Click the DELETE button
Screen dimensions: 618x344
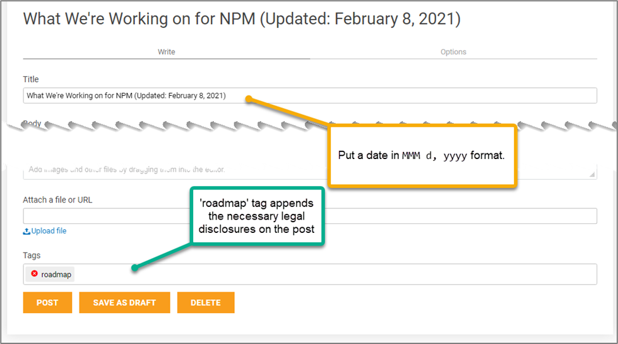coord(206,302)
